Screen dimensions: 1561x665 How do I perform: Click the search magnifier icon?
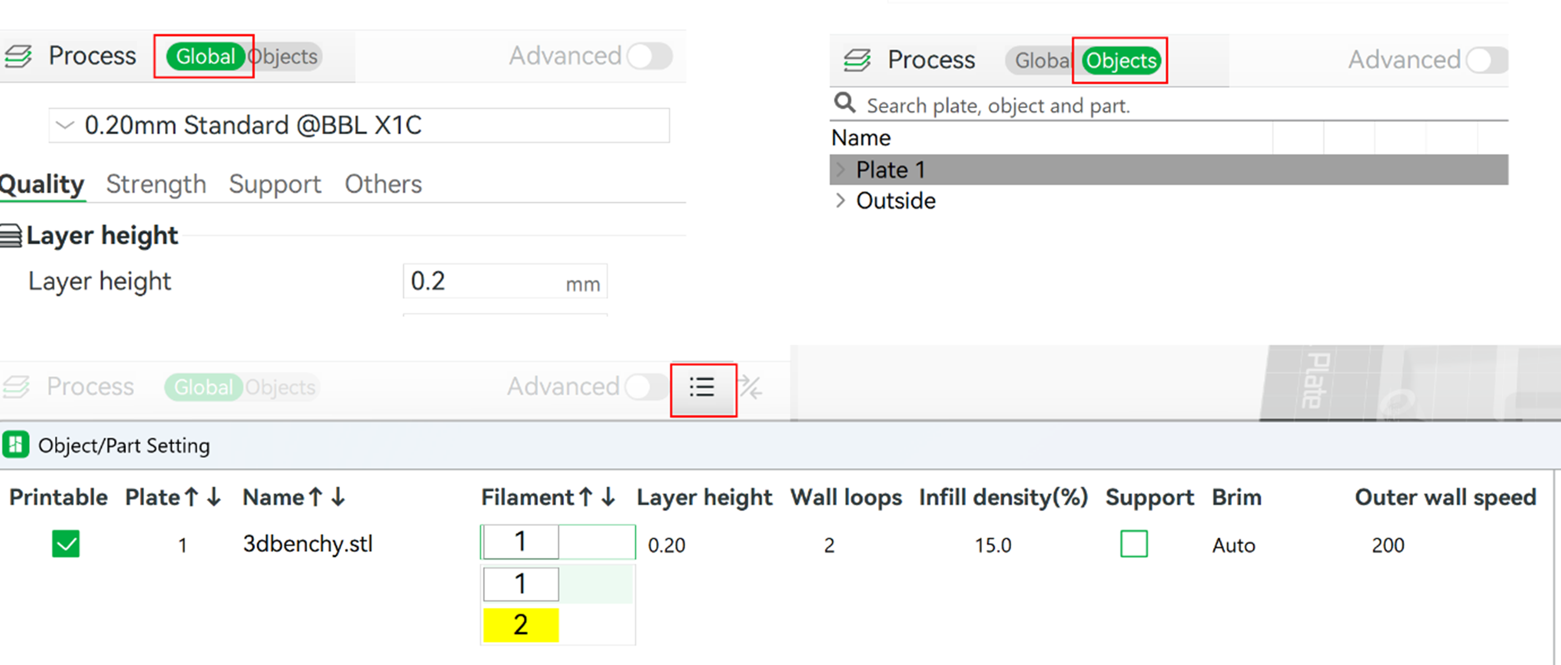tap(844, 103)
